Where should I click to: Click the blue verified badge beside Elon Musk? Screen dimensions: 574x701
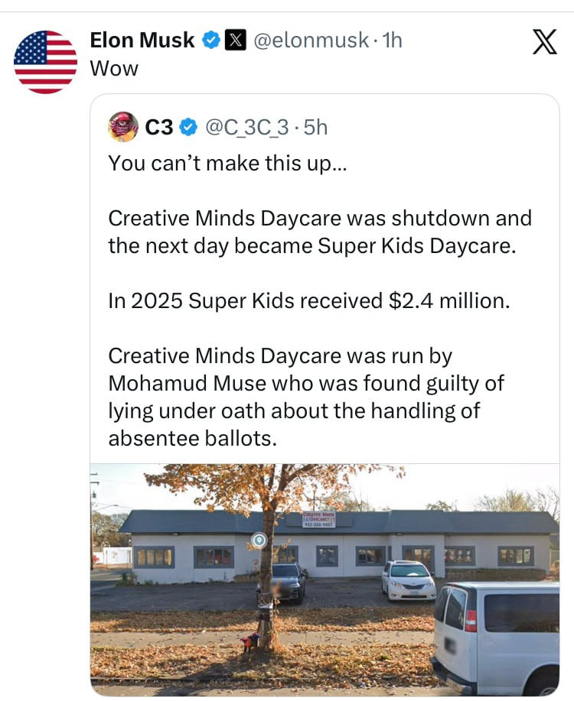[x=210, y=41]
